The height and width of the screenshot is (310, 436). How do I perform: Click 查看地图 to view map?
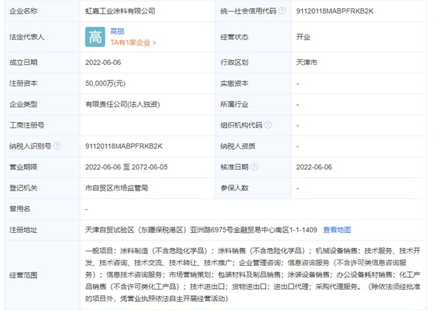coord(337,230)
